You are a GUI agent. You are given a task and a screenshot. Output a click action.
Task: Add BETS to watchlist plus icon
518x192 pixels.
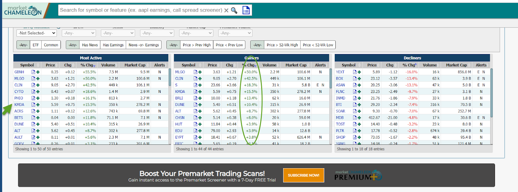tap(38, 118)
